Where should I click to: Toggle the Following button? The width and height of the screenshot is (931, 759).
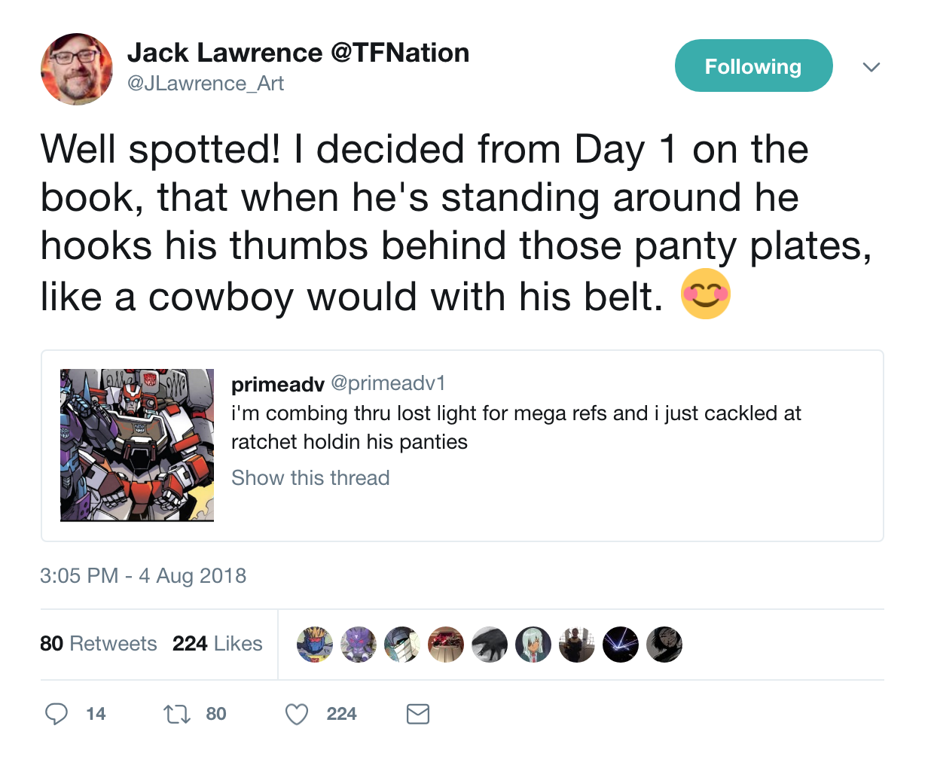[753, 66]
